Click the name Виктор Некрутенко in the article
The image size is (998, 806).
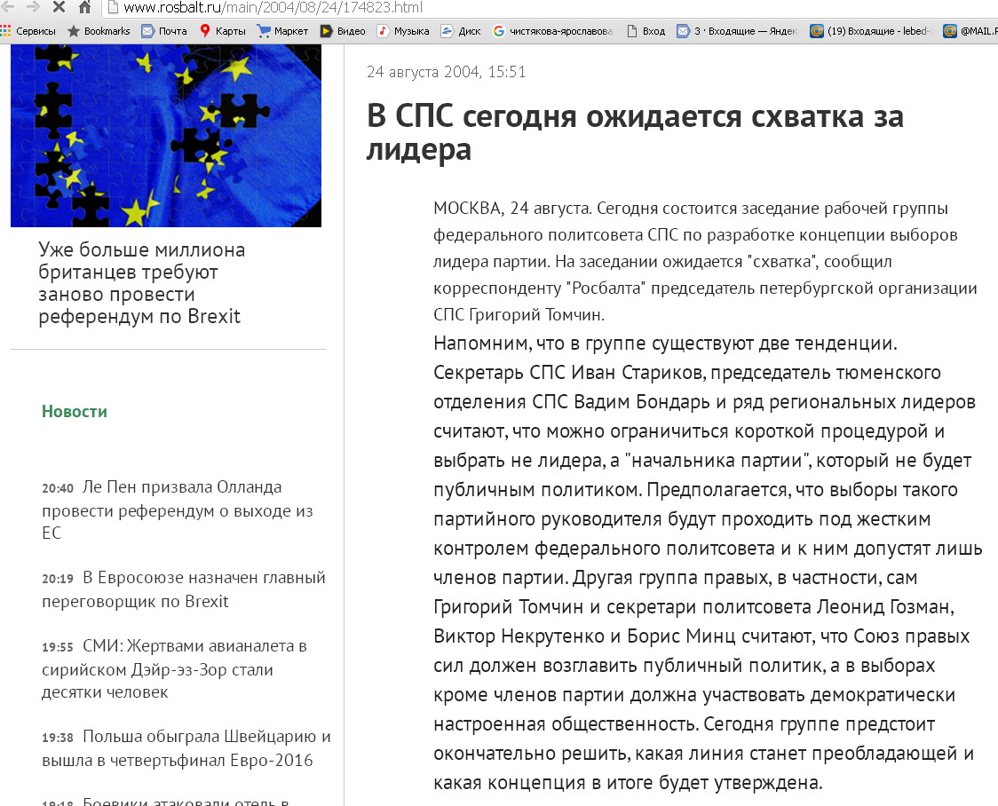click(x=519, y=636)
